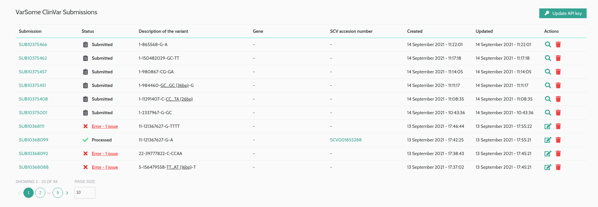Go to next page arrow
598x207 pixels.
pyautogui.click(x=67, y=193)
